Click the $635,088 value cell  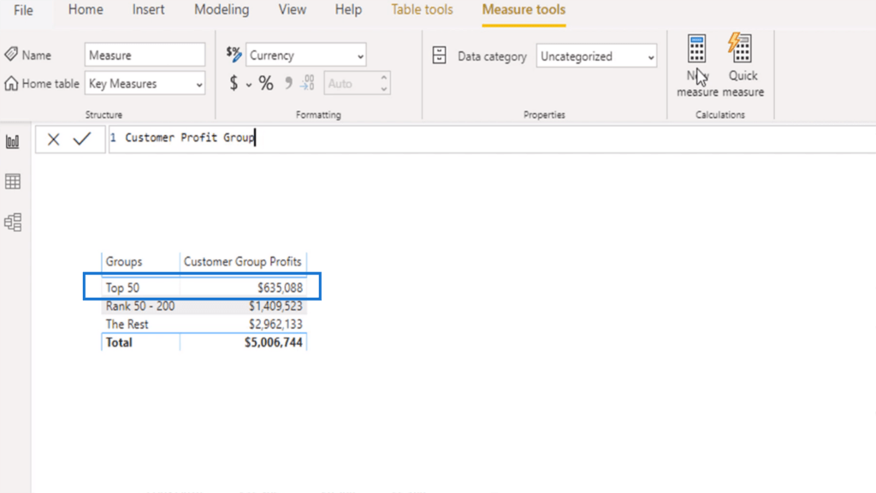[x=280, y=288]
